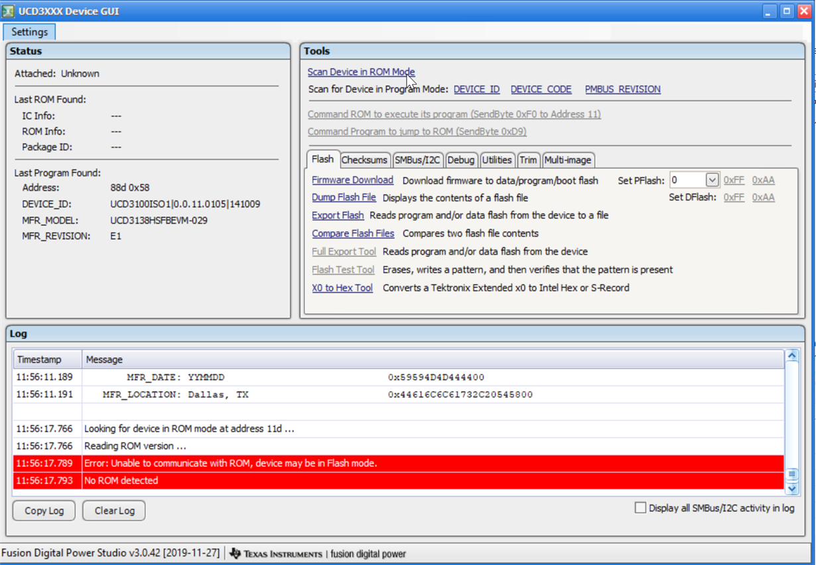This screenshot has width=816, height=565.
Task: Set DFlash to 0xAA
Action: pos(763,198)
